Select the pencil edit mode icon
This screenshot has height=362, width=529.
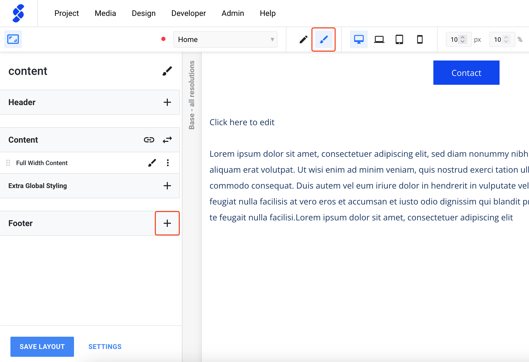[303, 39]
